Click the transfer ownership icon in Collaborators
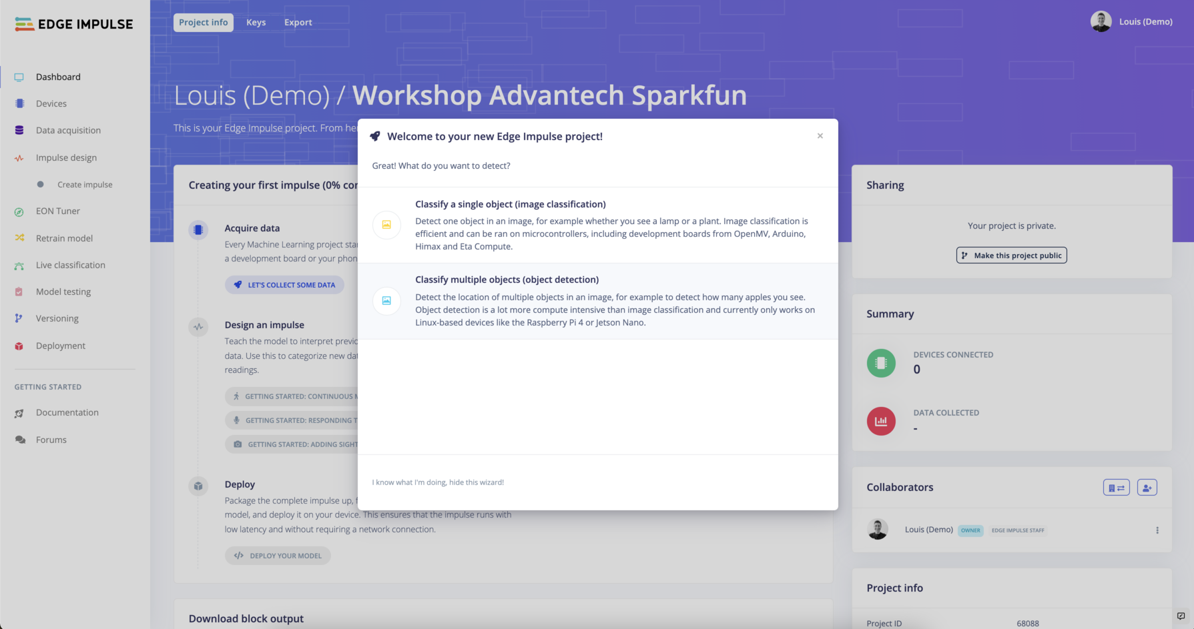The image size is (1194, 629). (1116, 488)
